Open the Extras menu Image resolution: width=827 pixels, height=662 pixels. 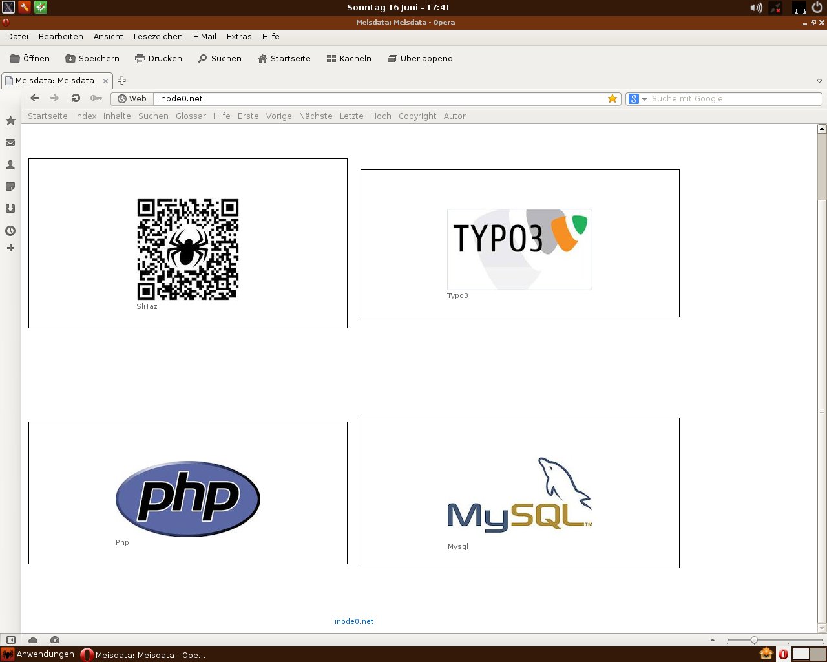(239, 37)
